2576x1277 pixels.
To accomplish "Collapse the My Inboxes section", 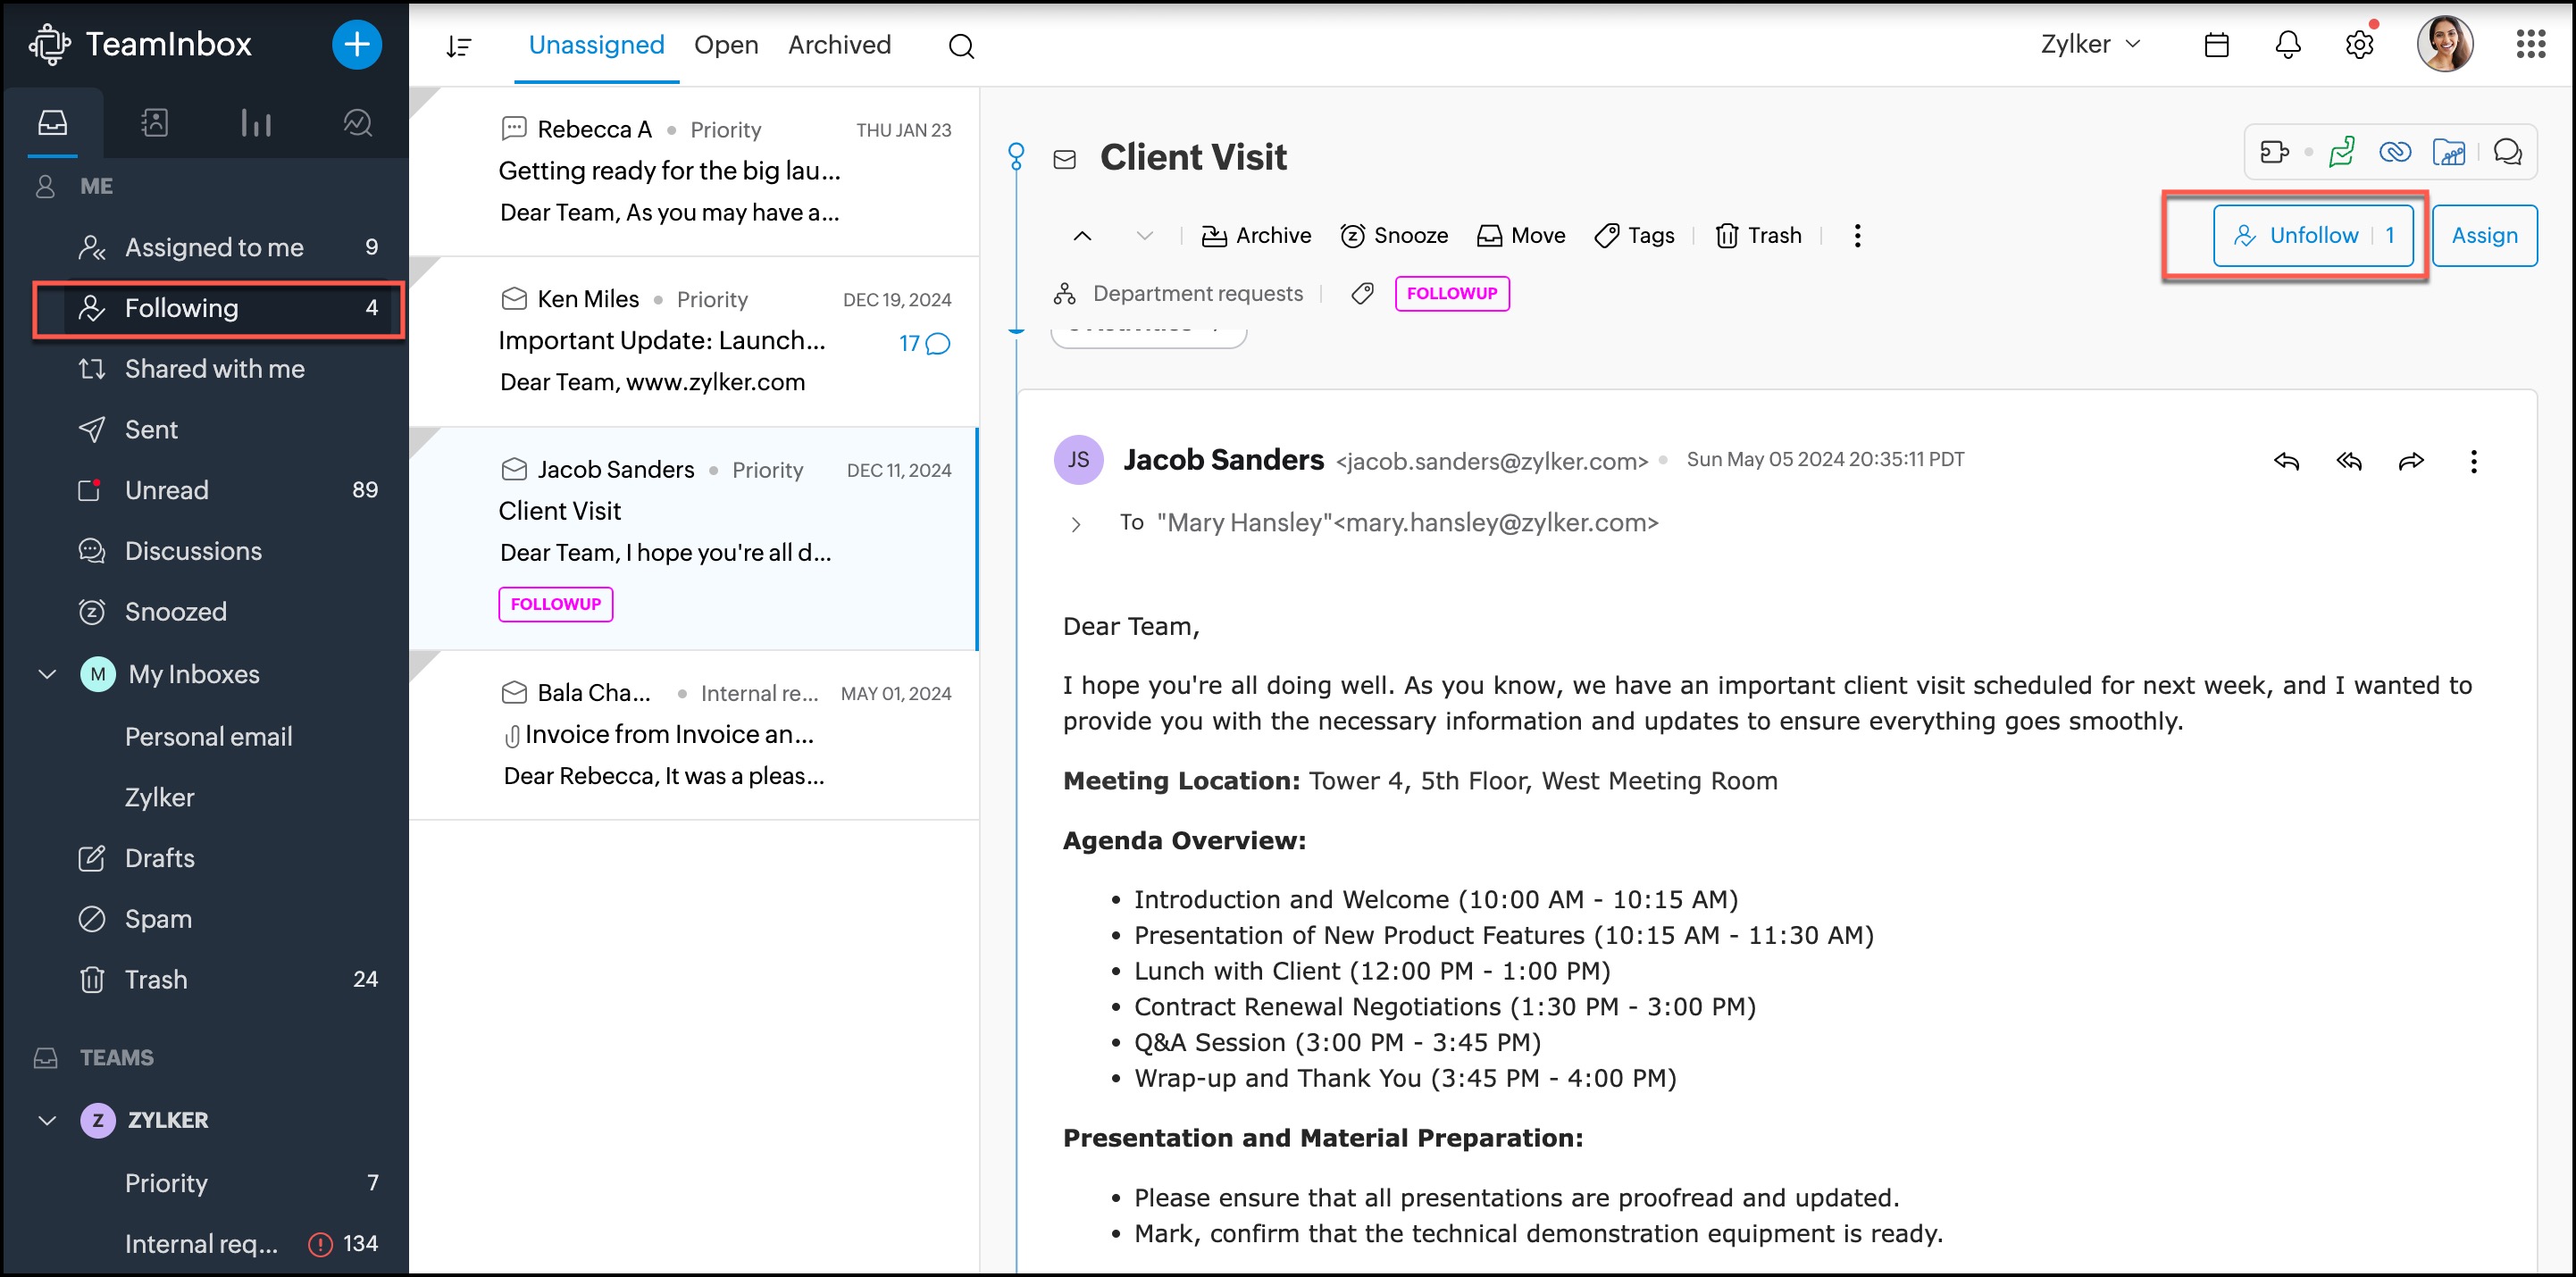I will [47, 674].
